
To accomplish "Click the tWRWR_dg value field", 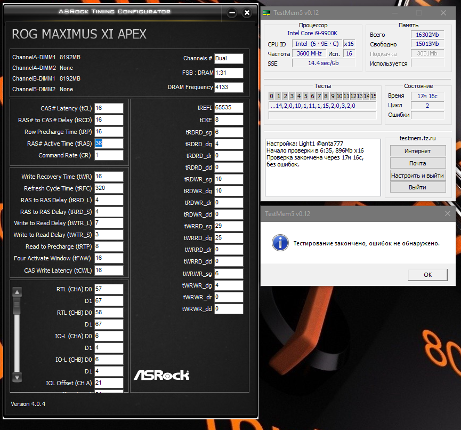I will click(x=229, y=285).
